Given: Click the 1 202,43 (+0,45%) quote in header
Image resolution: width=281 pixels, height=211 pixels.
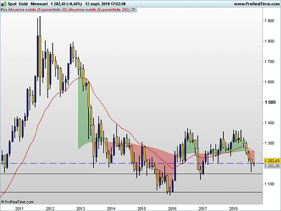Looking at the screenshot, I should pos(66,4).
